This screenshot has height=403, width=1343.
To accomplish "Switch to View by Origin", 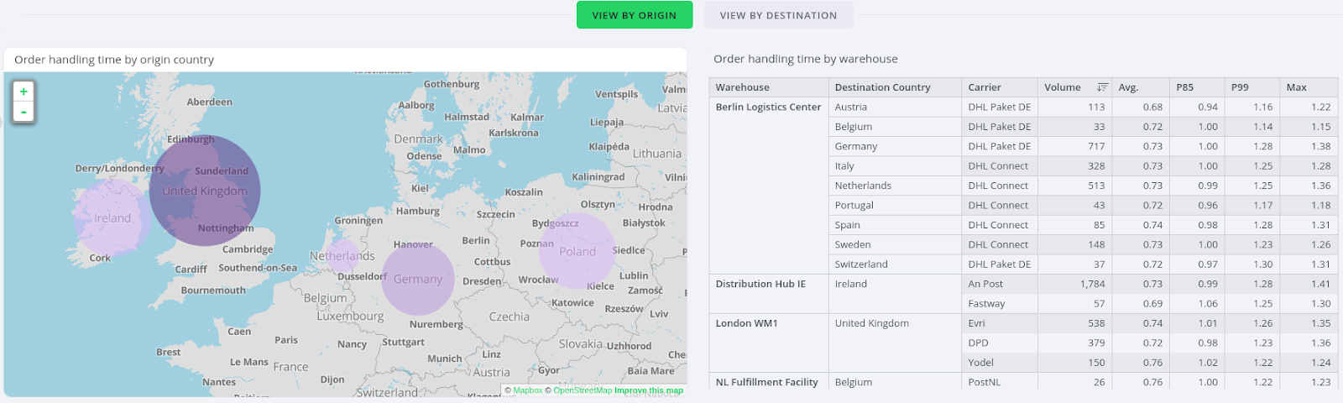I will pos(634,15).
